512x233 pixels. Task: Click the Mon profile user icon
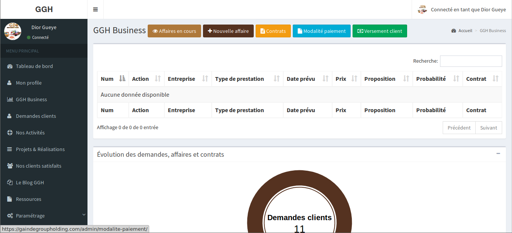9,83
